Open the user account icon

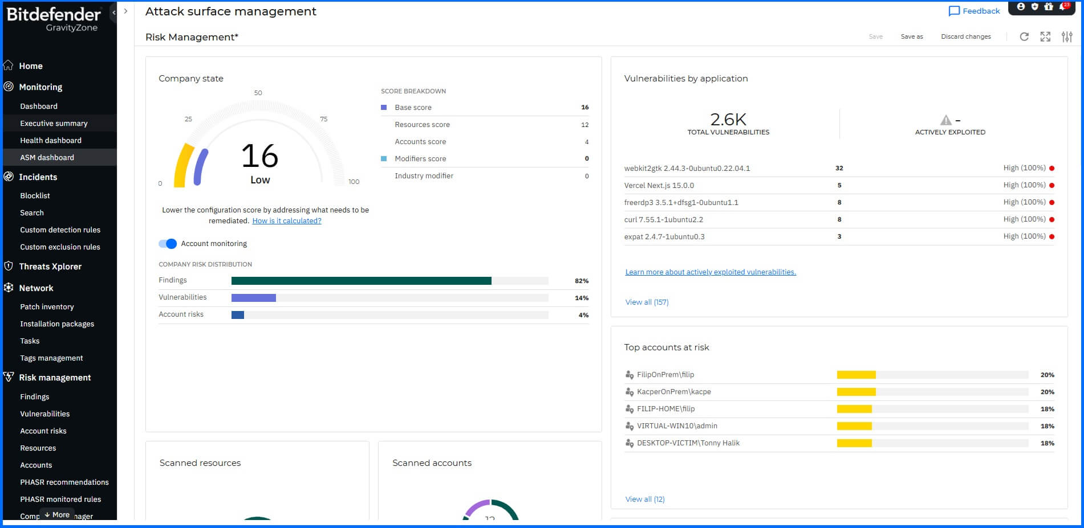[1021, 7]
